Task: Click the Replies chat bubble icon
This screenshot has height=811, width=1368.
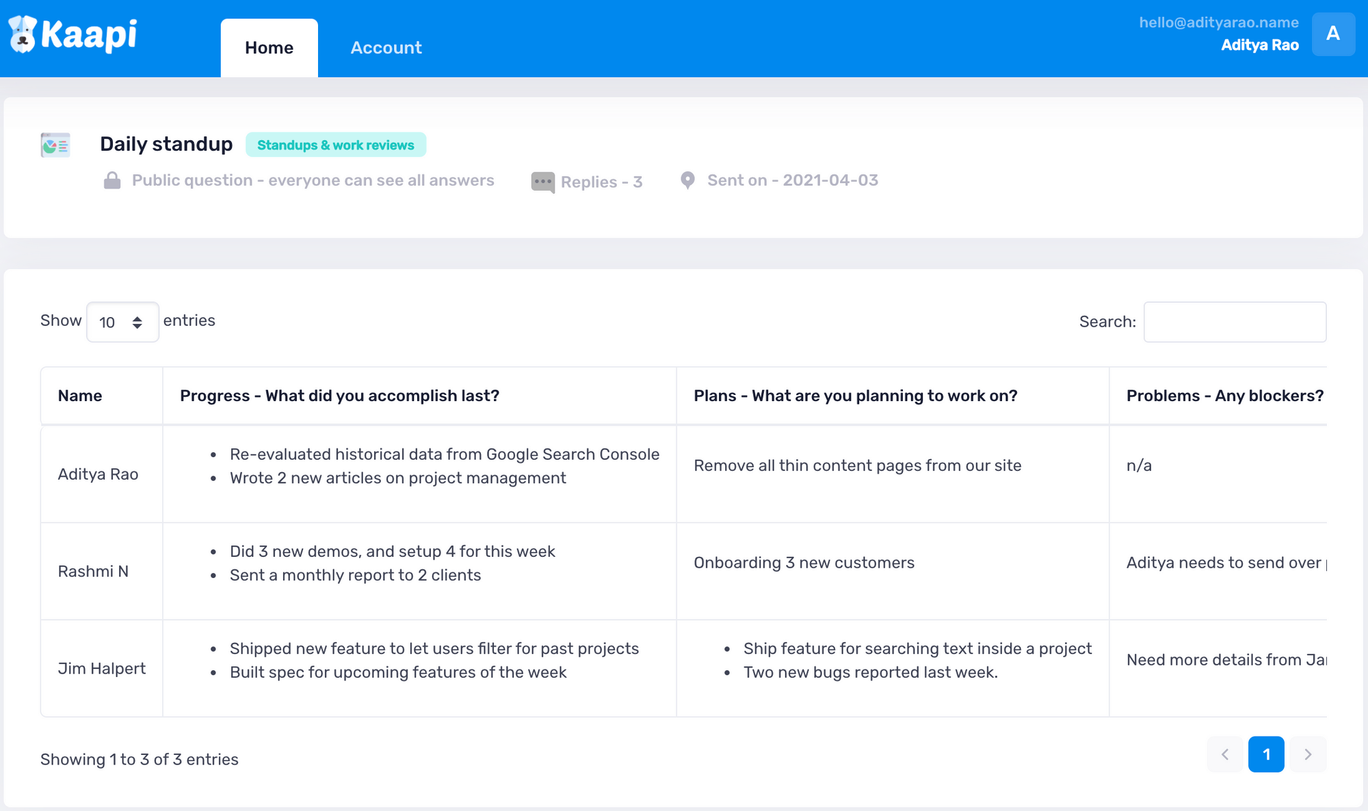Action: click(x=542, y=182)
